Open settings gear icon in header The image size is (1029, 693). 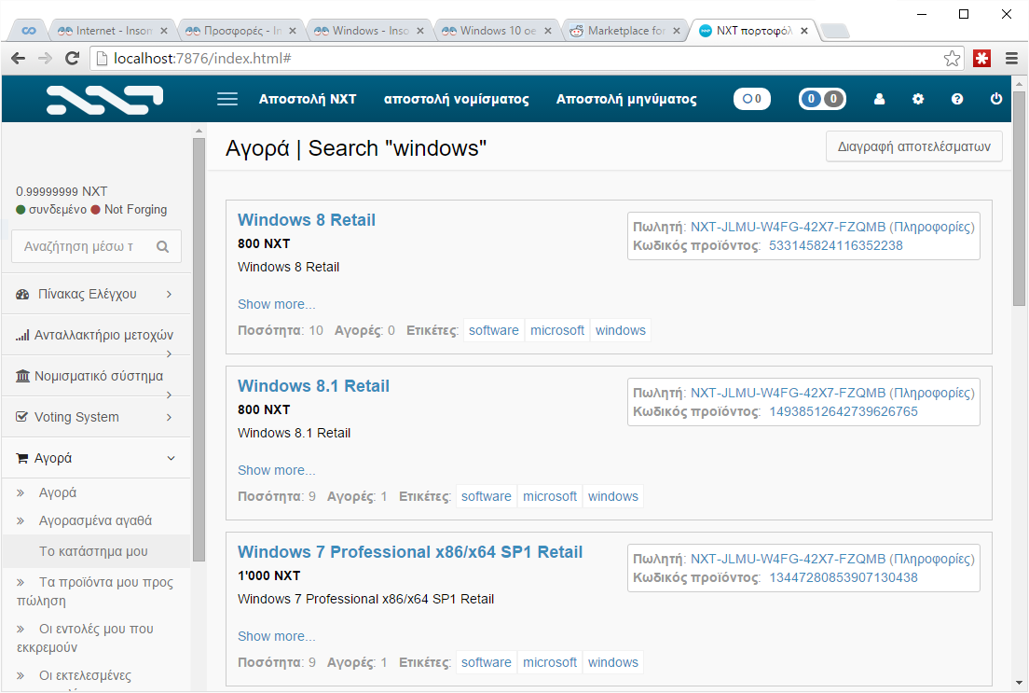coord(918,99)
